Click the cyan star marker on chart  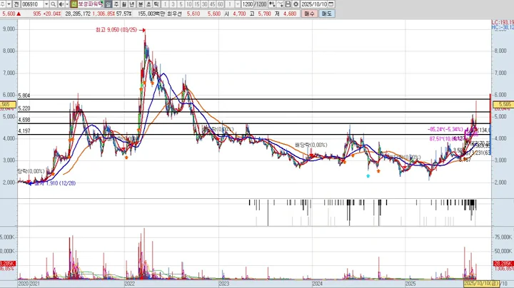pos(368,176)
